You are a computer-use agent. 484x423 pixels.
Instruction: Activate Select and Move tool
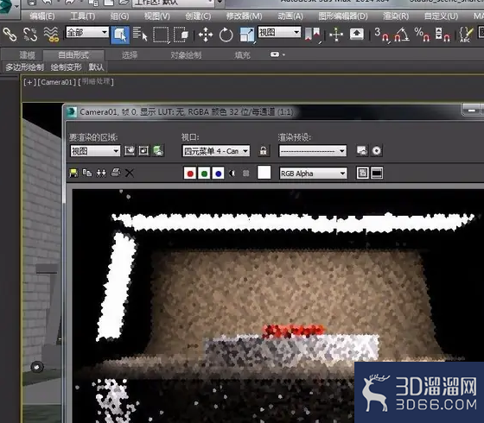point(206,35)
